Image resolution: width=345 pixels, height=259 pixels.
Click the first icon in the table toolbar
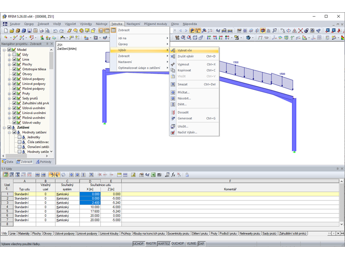5,174
